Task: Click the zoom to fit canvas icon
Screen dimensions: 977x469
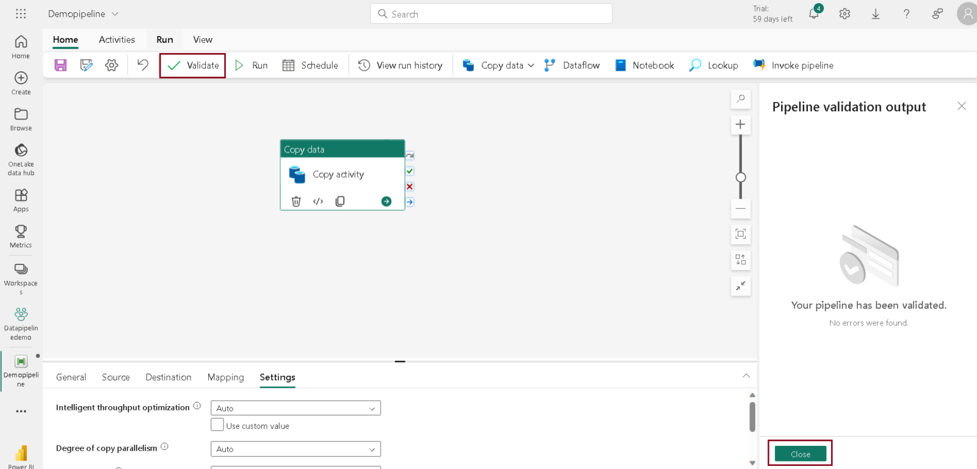Action: coord(741,234)
